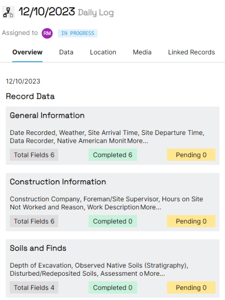Open the Data tab
This screenshot has height=300, width=225.
pos(66,52)
